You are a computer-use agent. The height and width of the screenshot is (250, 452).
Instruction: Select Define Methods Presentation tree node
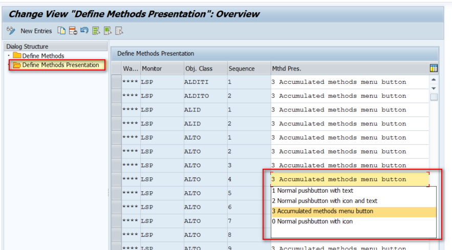pyautogui.click(x=60, y=65)
